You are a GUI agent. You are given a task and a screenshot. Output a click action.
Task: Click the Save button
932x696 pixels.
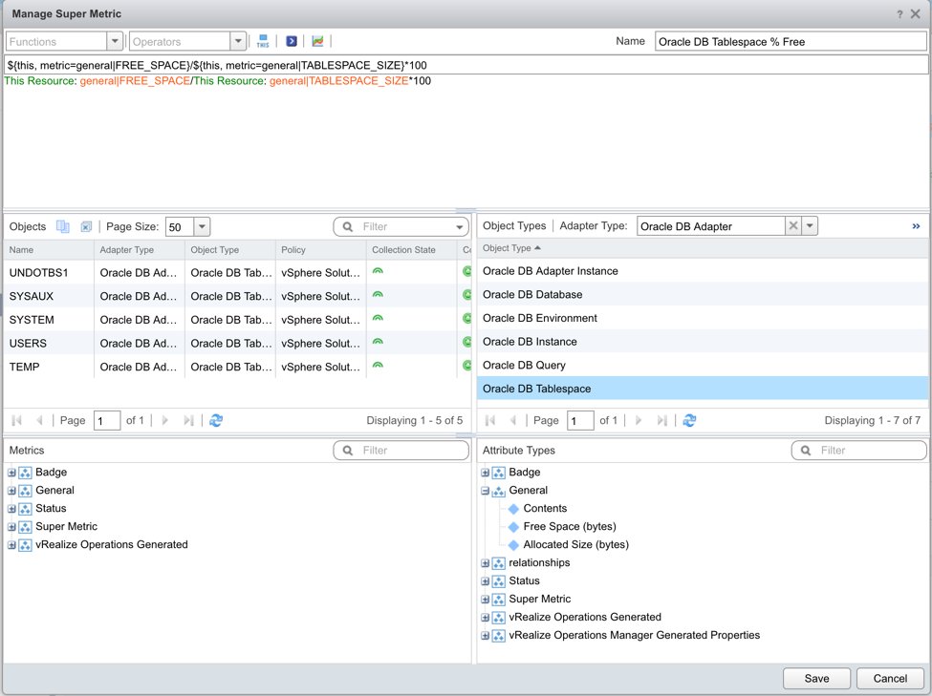(816, 678)
